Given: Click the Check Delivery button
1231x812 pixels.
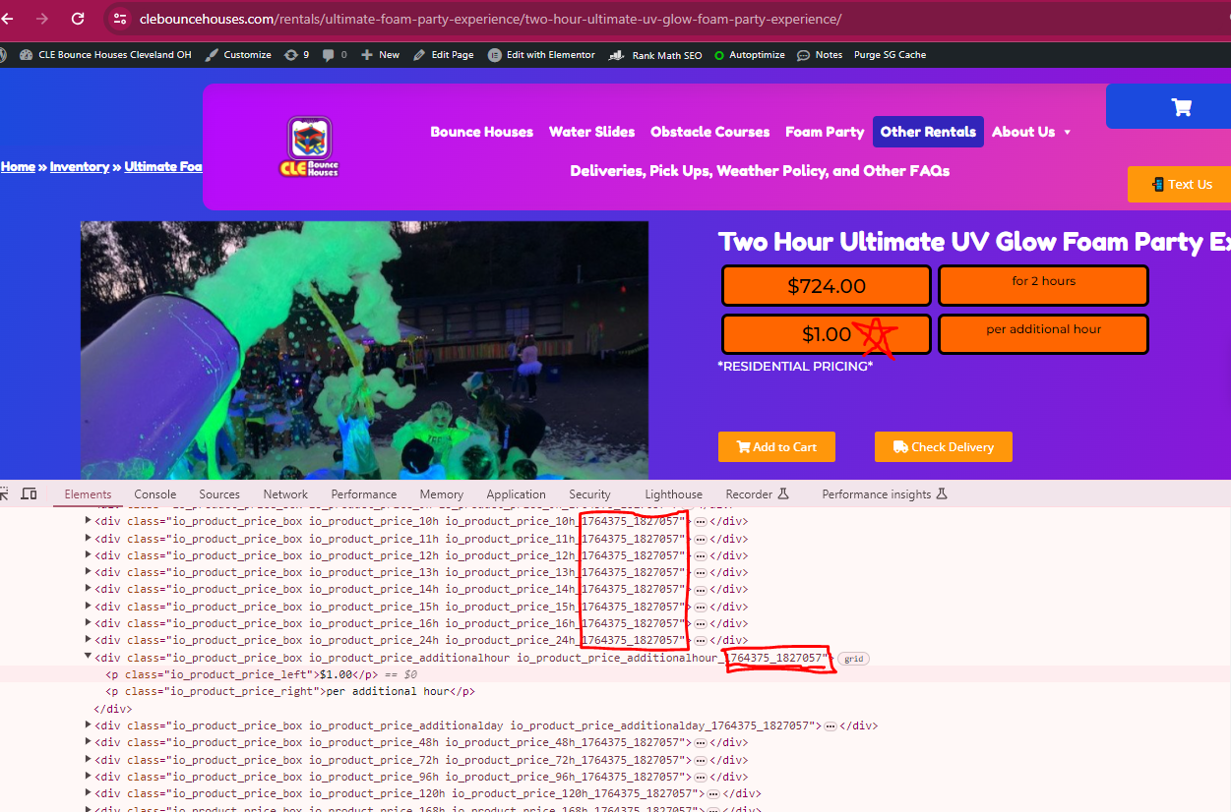Looking at the screenshot, I should 943,446.
